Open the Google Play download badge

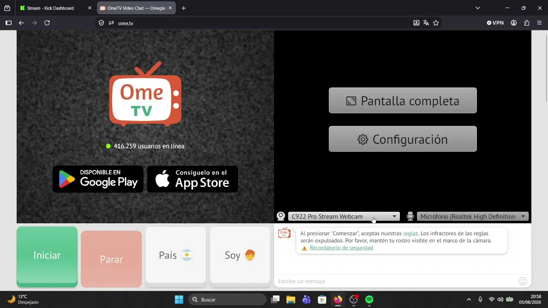coord(98,179)
